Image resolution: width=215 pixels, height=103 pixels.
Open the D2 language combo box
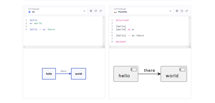[57, 11]
